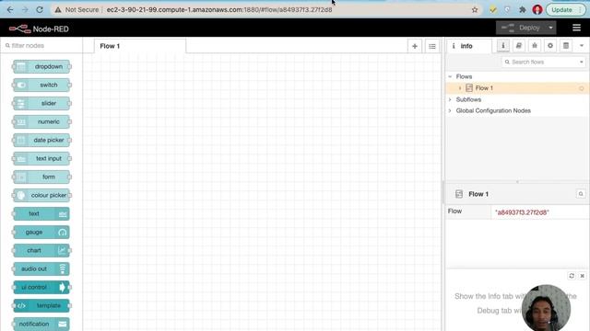
Task: Click the browser address bar URL
Action: [x=219, y=10]
